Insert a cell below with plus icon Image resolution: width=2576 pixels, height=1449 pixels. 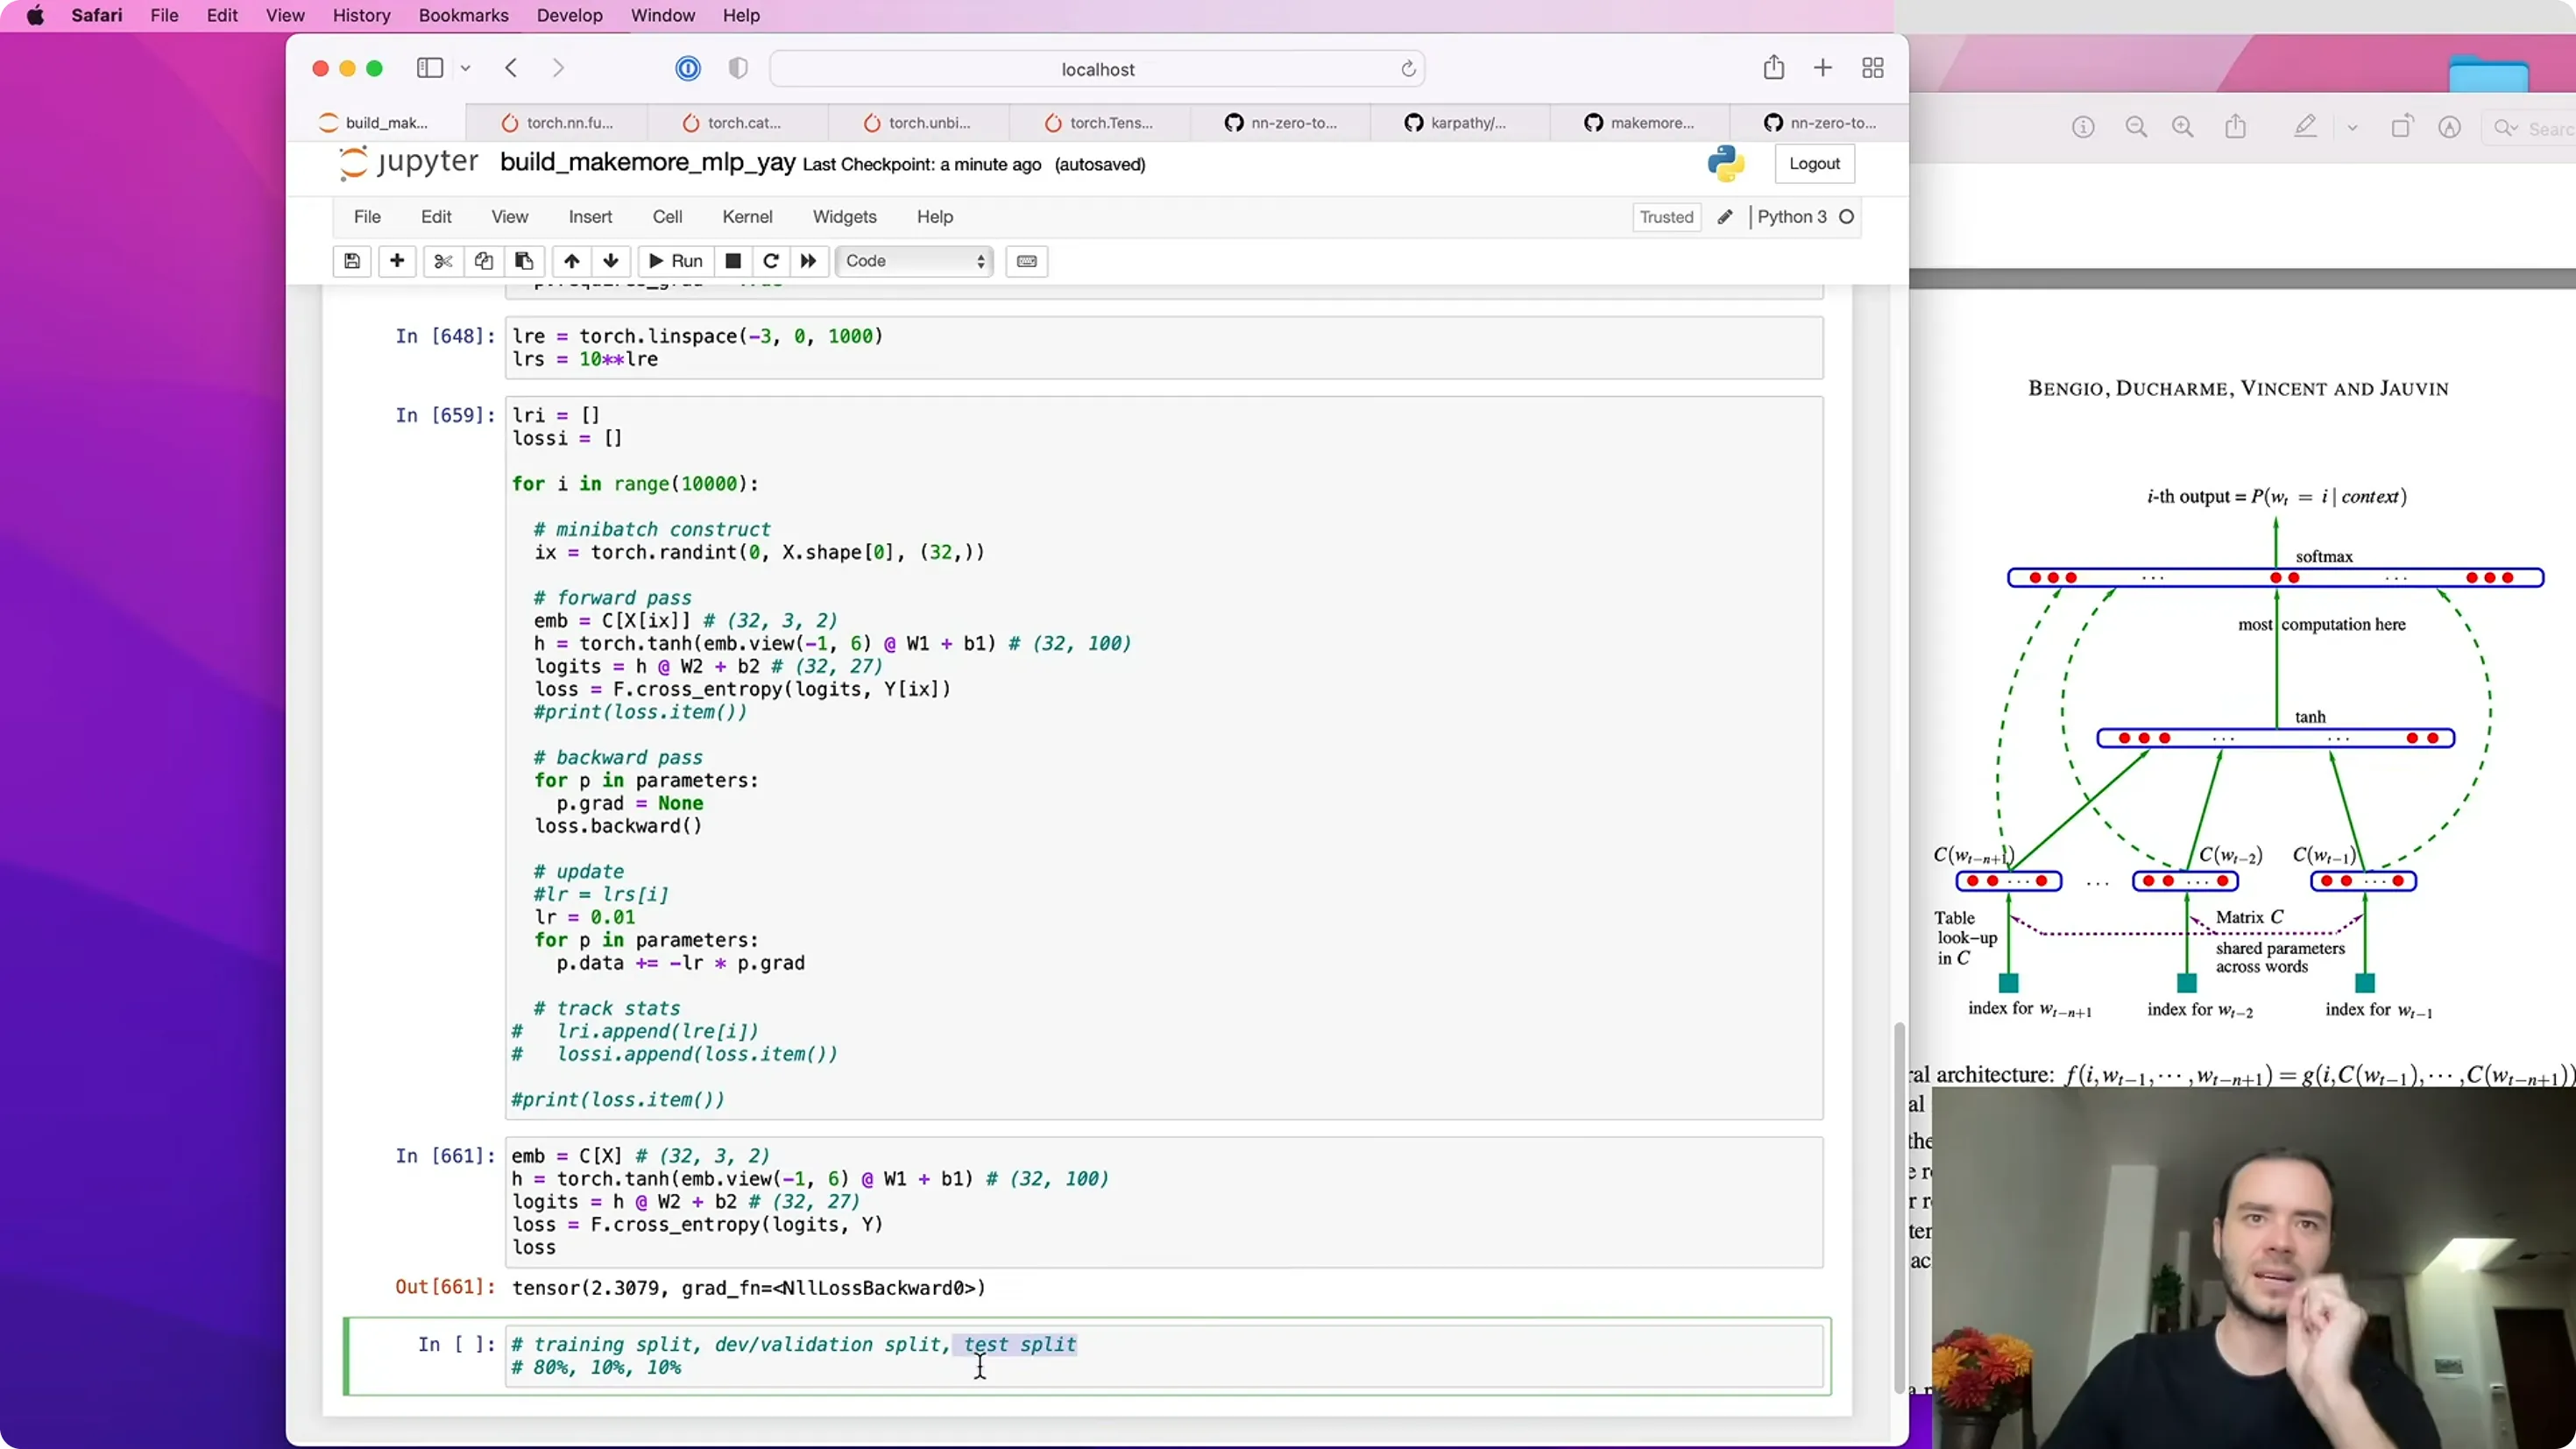click(397, 261)
